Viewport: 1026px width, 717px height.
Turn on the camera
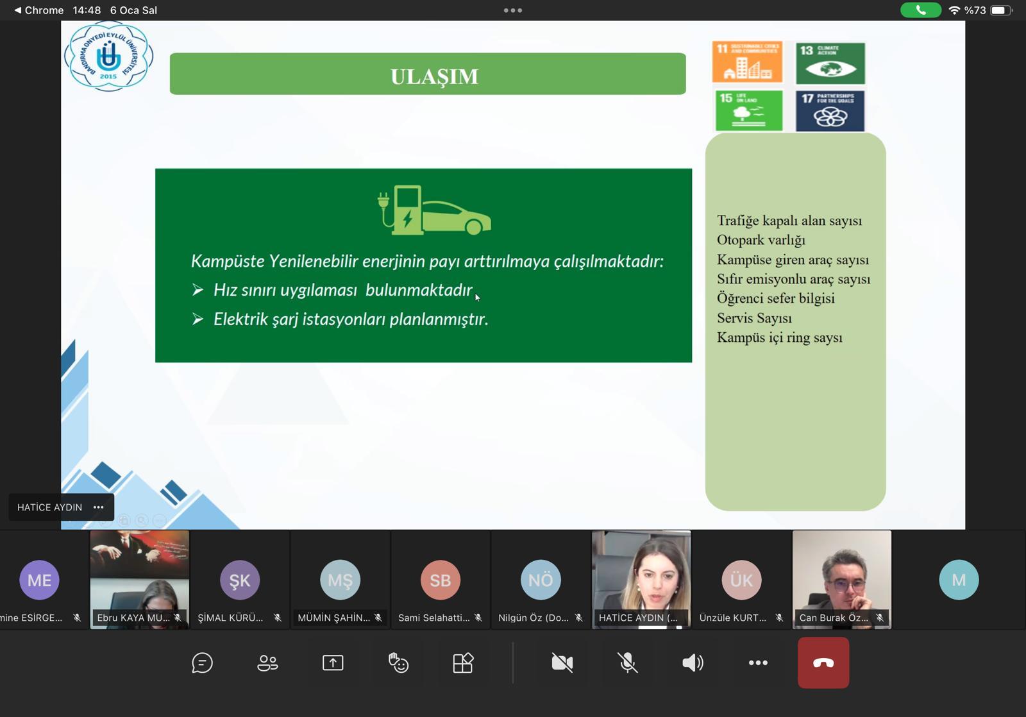[x=562, y=662]
